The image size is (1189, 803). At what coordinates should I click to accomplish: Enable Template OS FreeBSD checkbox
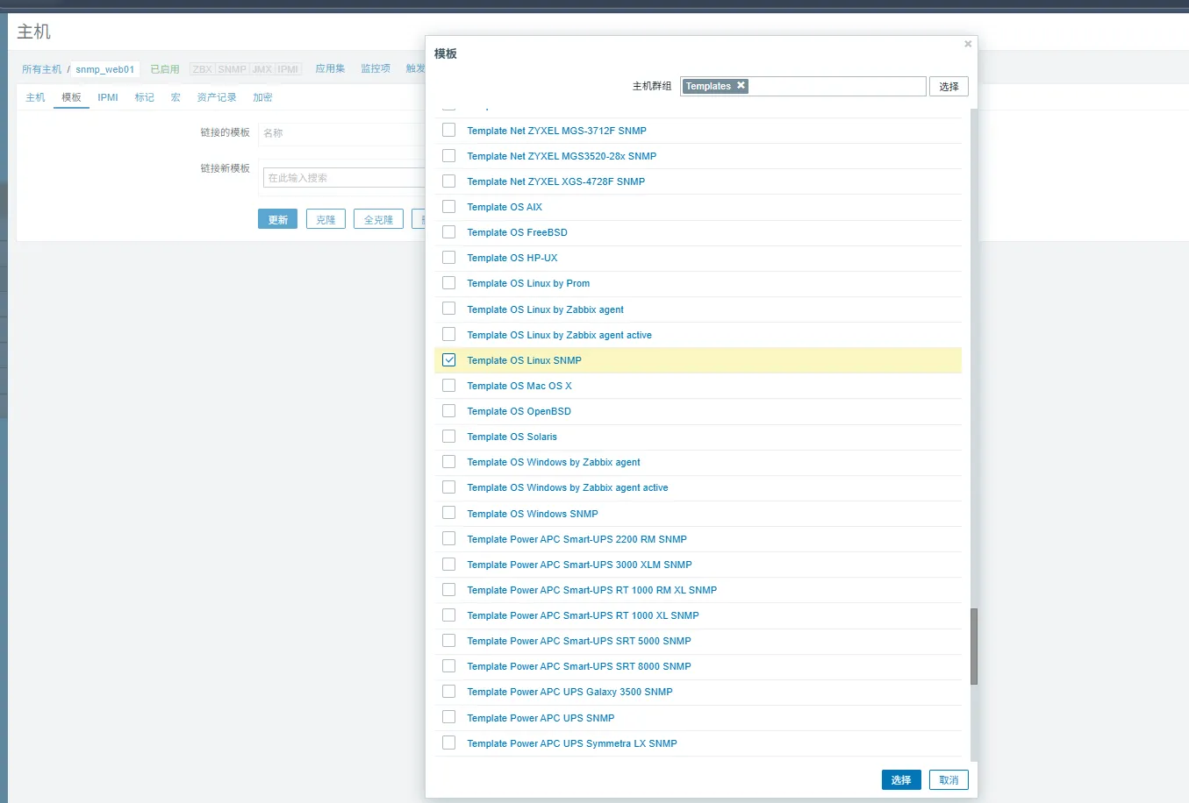[x=449, y=232]
